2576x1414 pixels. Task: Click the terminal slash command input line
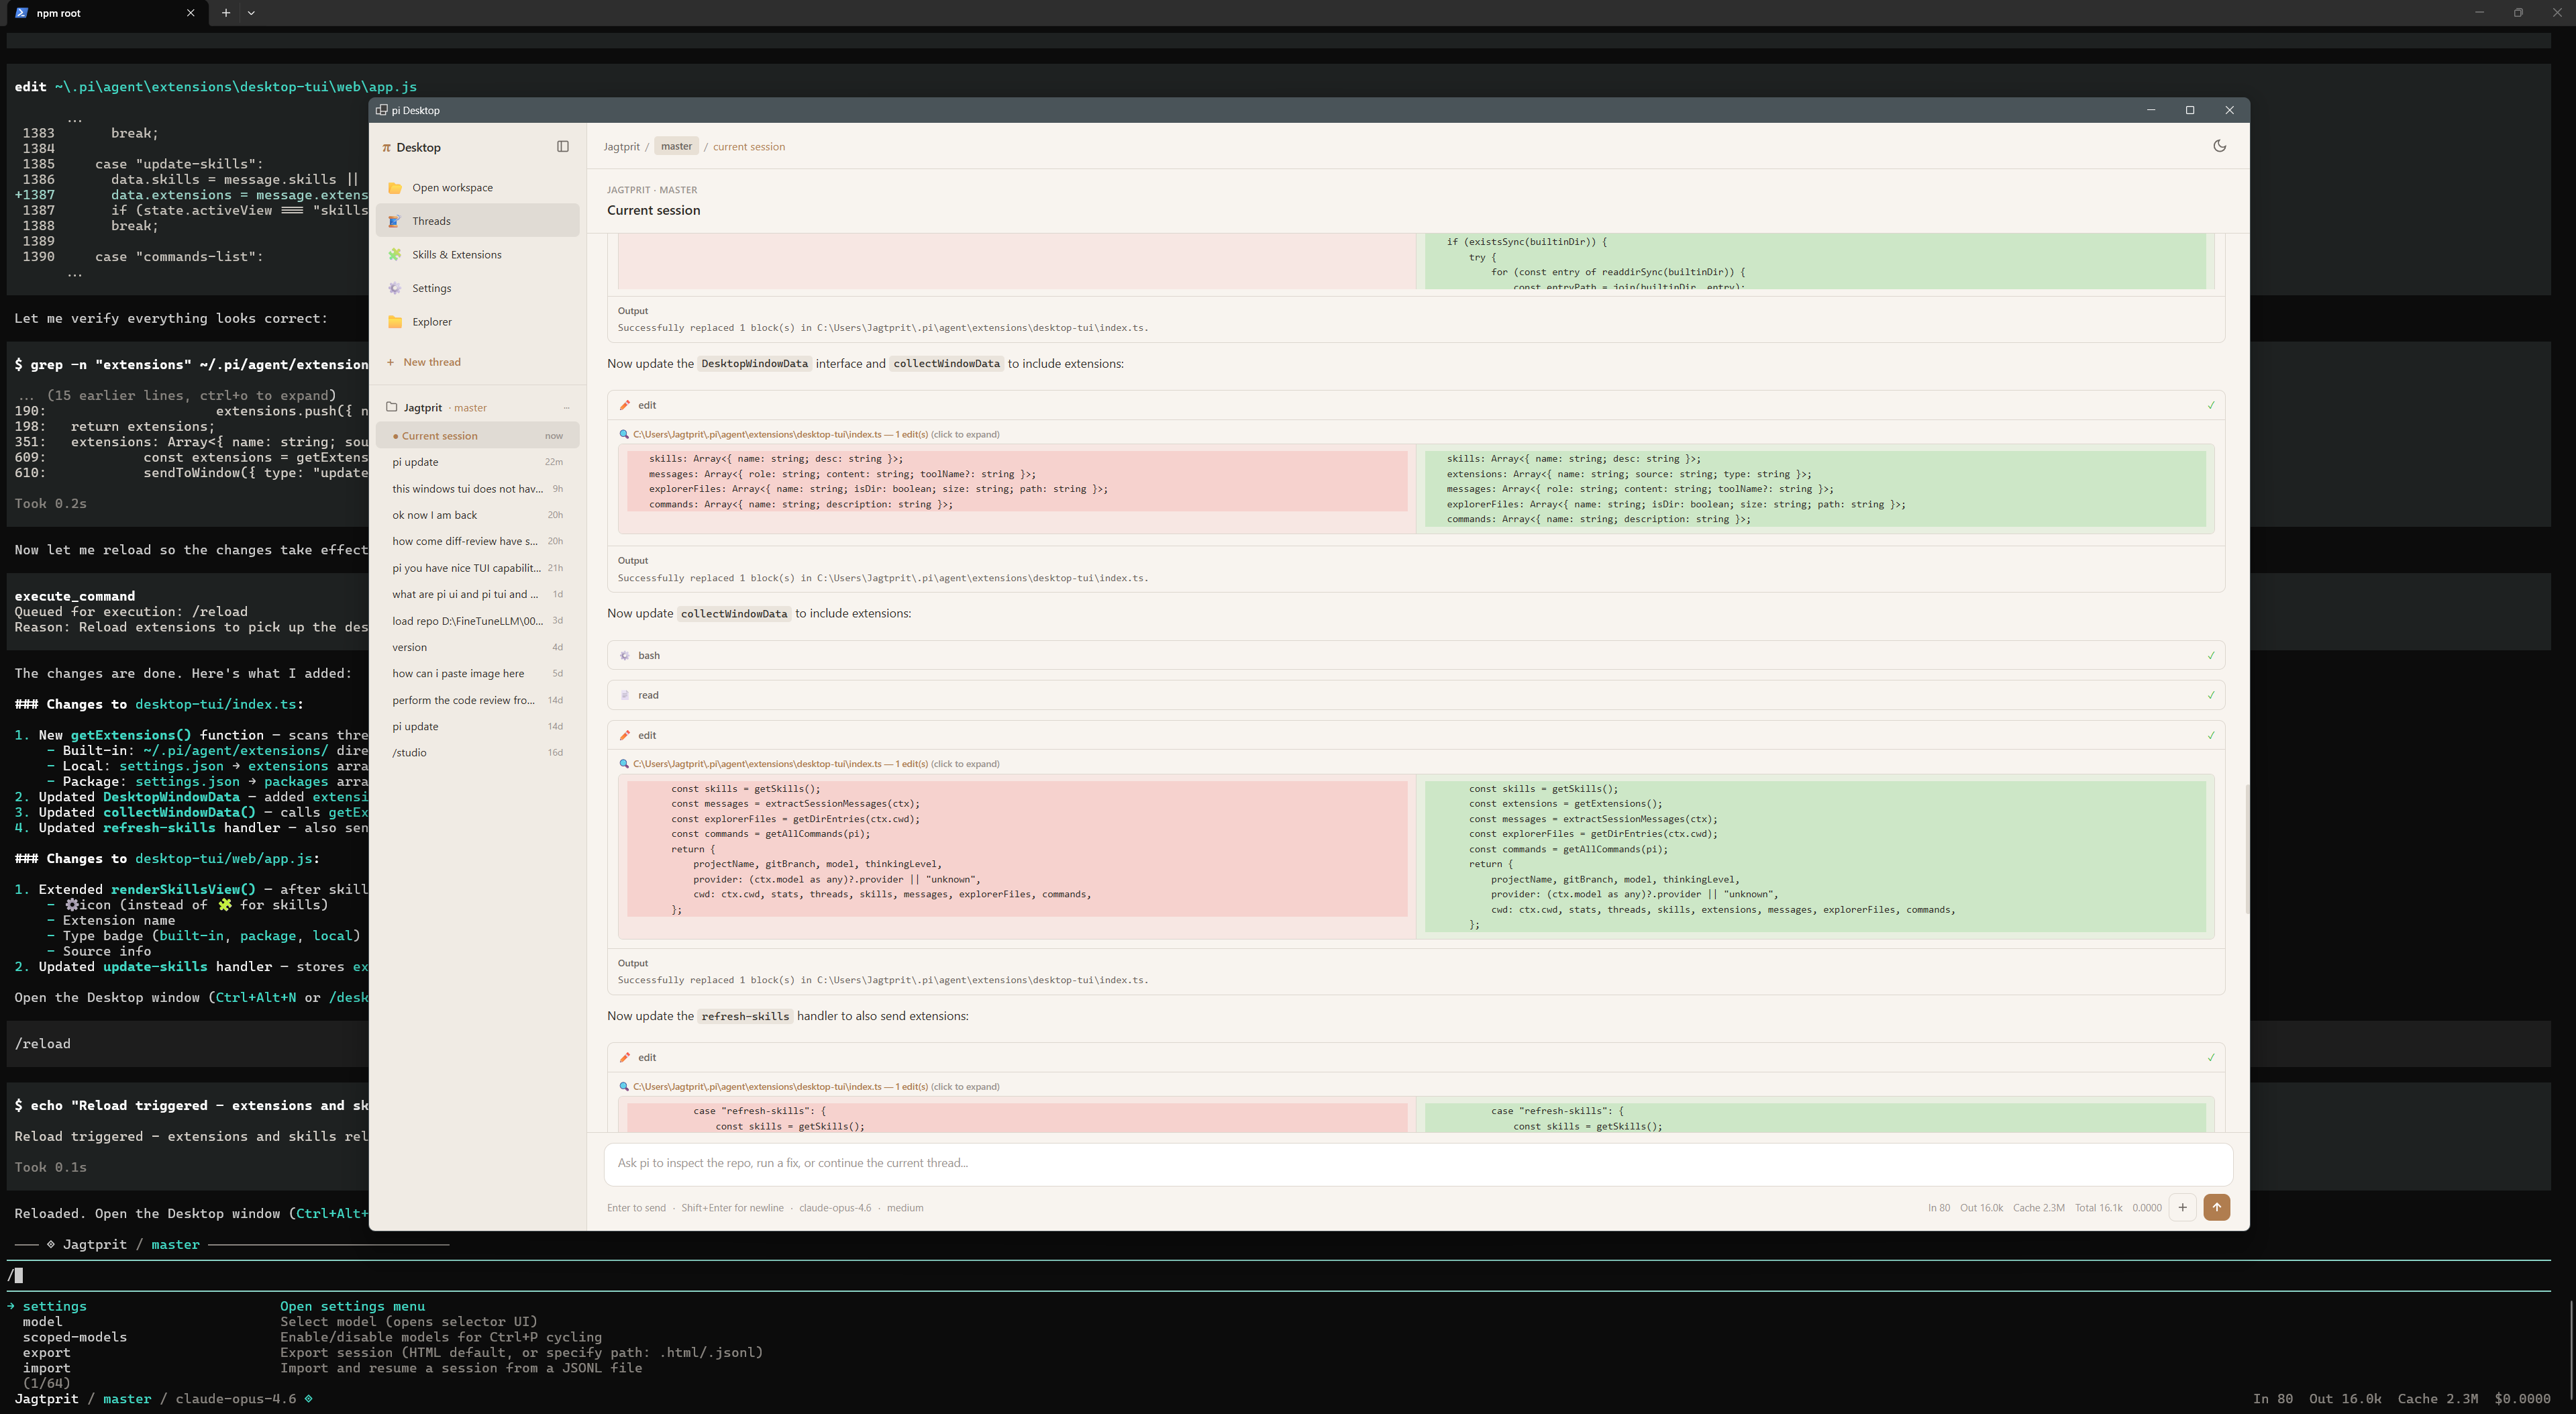pyautogui.click(x=1278, y=1275)
